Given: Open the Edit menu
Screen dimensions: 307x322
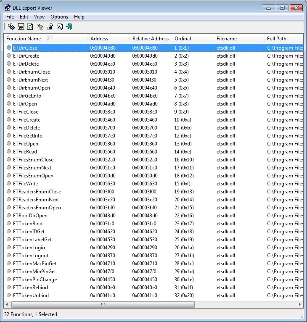Looking at the screenshot, I should (x=24, y=17).
